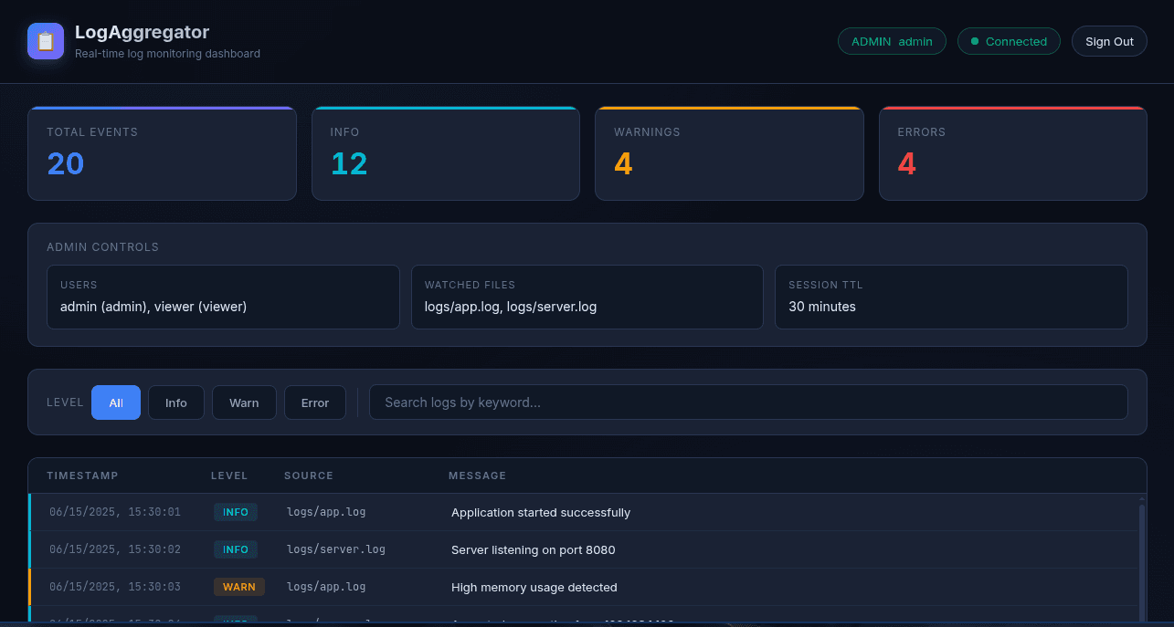Click 'logs/app.log, logs/server.log' watched files text

tap(511, 307)
